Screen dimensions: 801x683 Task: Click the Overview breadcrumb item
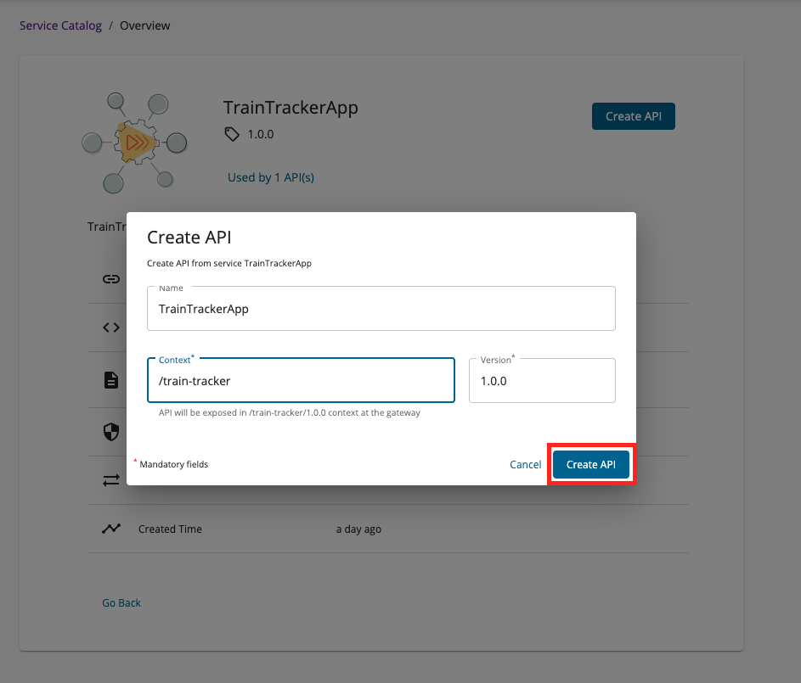(145, 25)
